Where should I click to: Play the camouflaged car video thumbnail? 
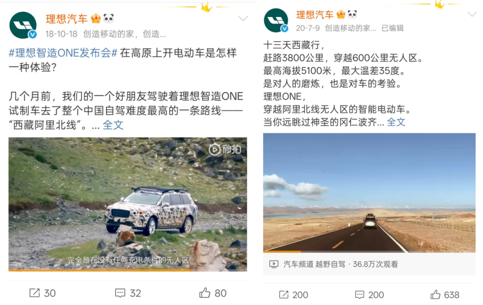(x=127, y=204)
